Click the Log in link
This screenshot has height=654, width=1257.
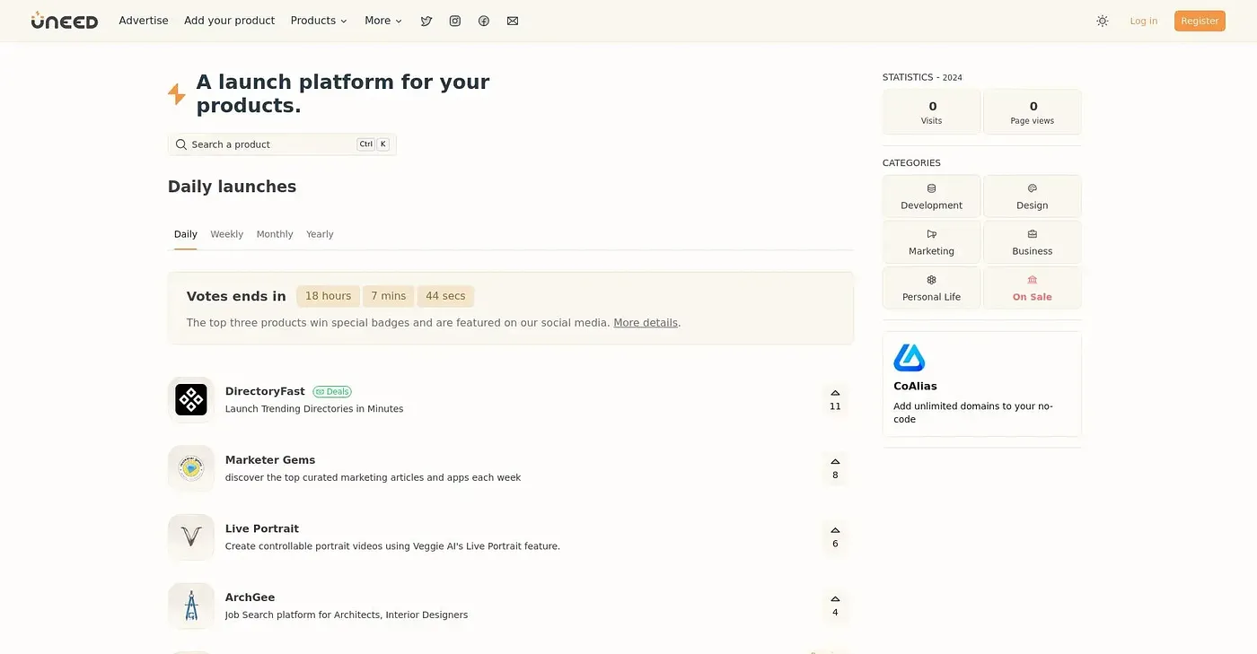click(x=1144, y=21)
